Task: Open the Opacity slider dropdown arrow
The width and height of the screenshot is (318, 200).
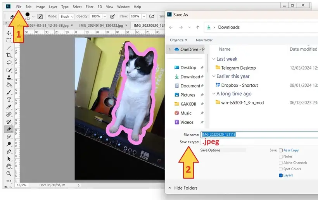Action: point(105,16)
